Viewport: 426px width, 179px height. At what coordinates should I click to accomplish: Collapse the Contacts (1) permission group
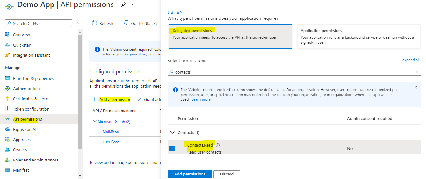[173, 132]
